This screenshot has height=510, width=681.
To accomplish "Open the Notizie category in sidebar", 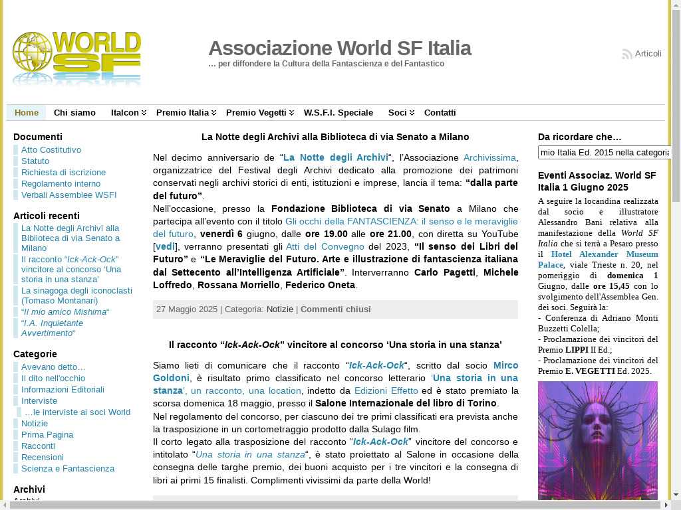I will (x=35, y=423).
